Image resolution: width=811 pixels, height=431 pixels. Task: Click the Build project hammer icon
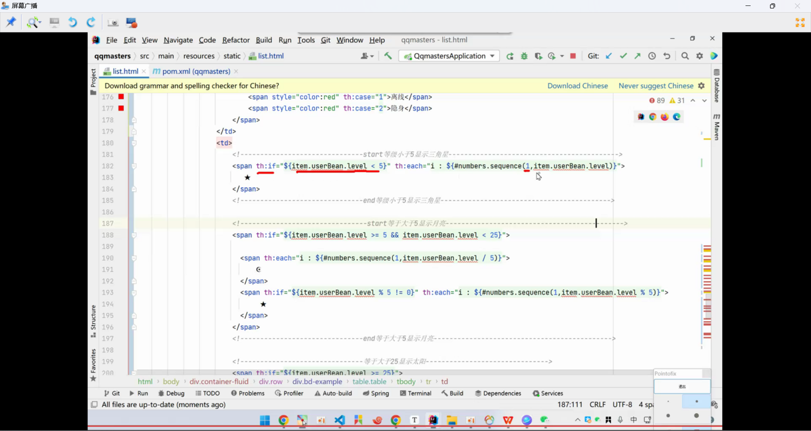(388, 56)
